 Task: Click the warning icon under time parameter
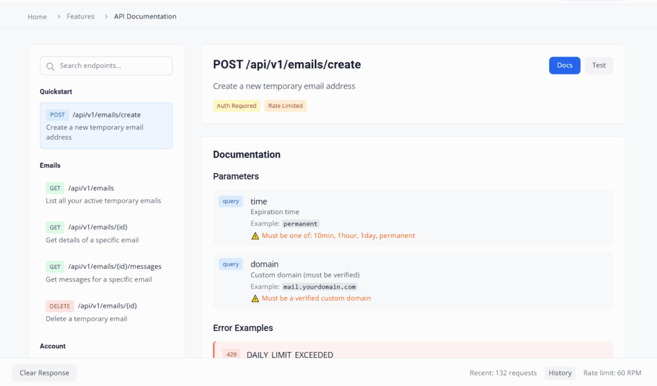tap(255, 236)
